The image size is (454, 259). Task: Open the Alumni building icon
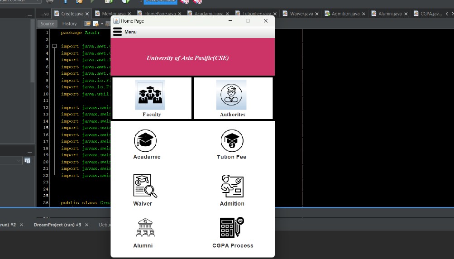145,227
